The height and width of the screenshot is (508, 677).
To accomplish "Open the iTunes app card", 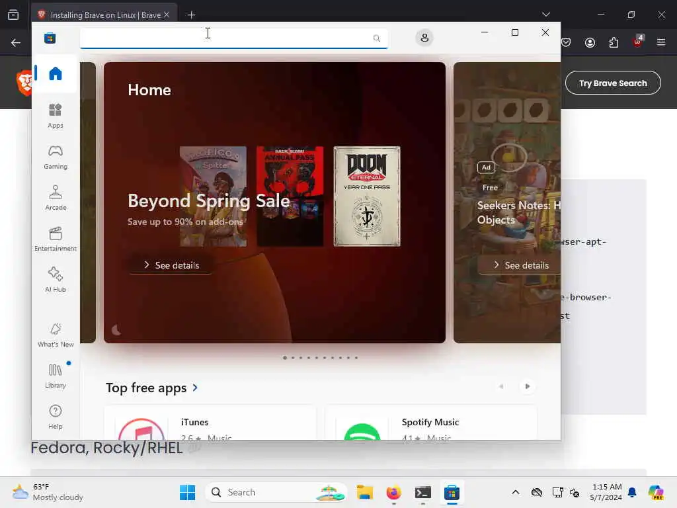I will 210,423.
